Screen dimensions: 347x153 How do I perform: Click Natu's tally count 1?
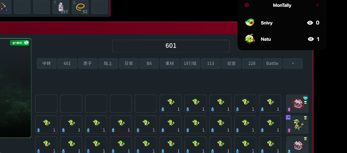coord(318,39)
